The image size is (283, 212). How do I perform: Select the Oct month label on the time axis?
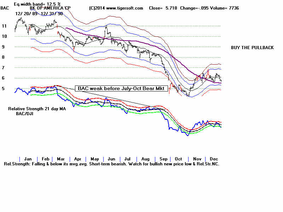(x=178, y=159)
